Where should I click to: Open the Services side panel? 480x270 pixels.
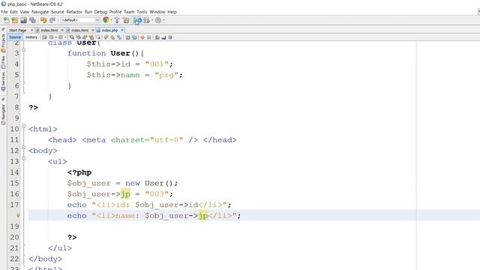(3, 82)
